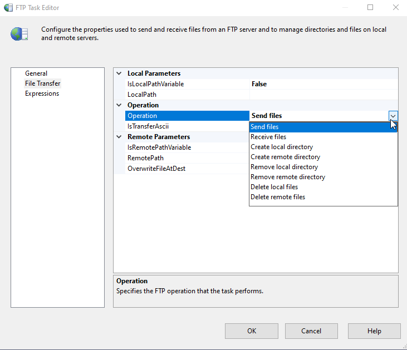
Task: Collapse the Operation category section
Action: (x=119, y=105)
